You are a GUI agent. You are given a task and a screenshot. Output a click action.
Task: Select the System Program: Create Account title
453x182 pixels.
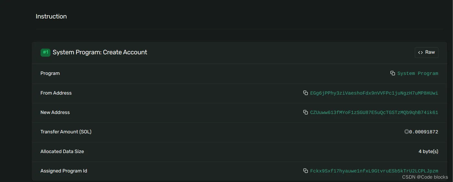click(100, 52)
